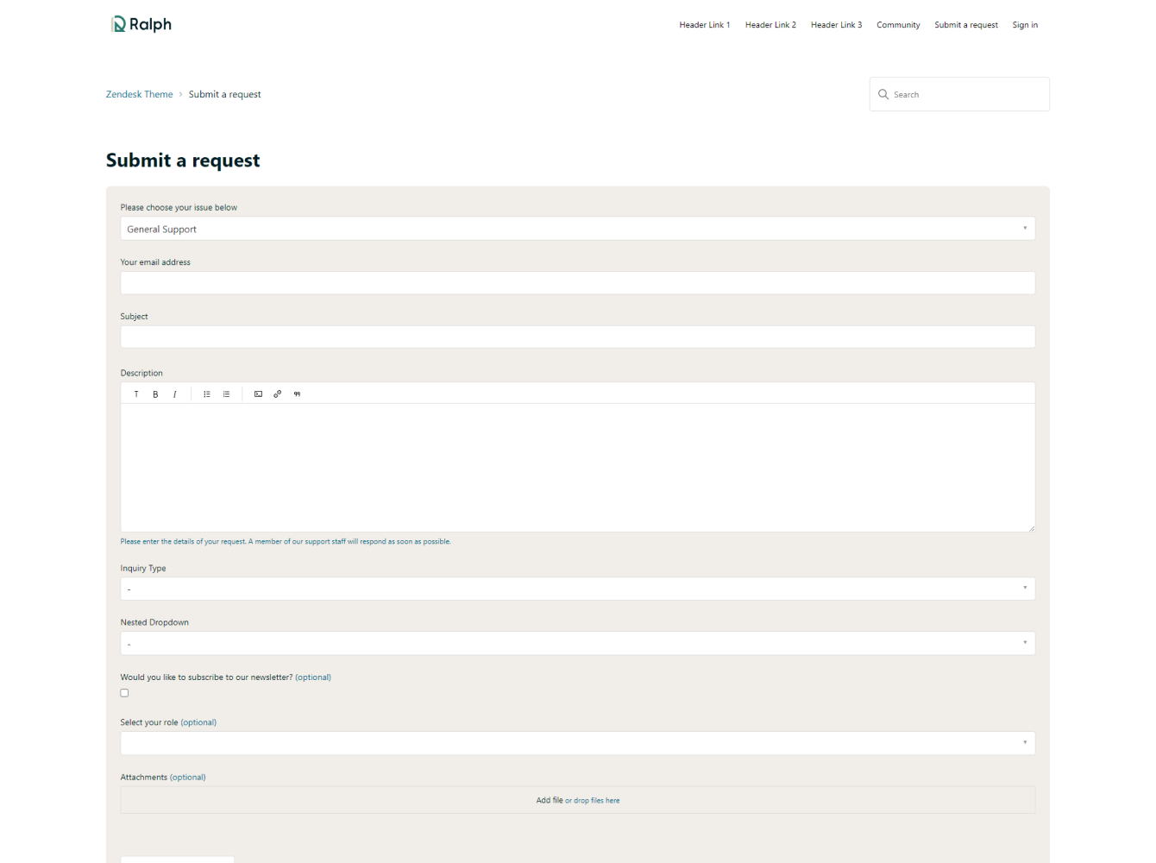Open the General Support issue dropdown

coord(577,229)
